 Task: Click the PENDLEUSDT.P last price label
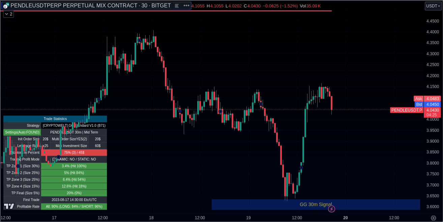pos(406,110)
